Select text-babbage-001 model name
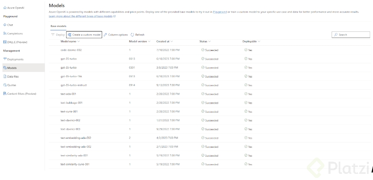Screen dimensions: 373x180 coord(71,103)
